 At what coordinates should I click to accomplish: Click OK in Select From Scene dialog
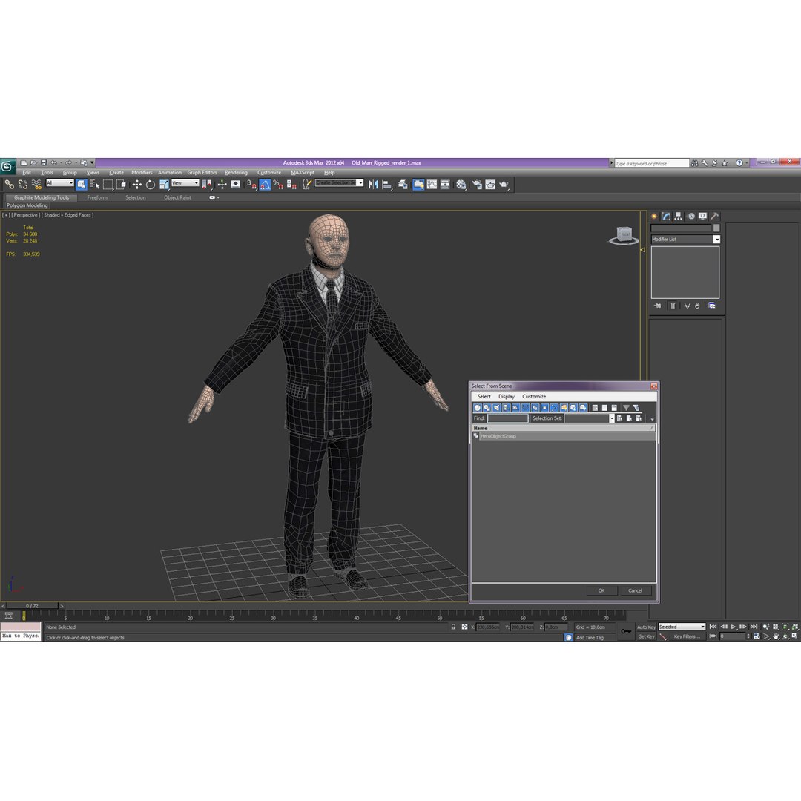coord(601,590)
